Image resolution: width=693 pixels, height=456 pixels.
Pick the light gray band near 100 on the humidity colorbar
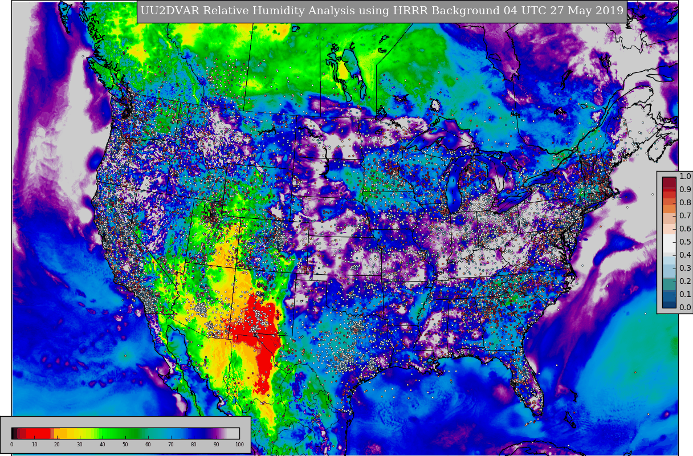pos(233,433)
